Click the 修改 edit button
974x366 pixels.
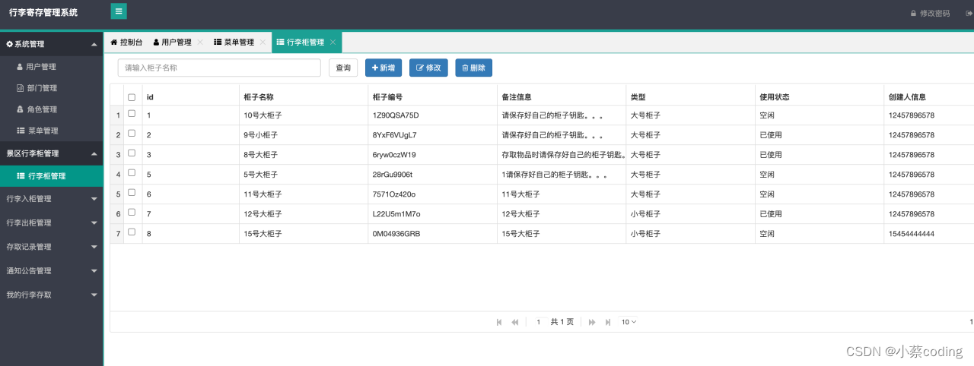point(428,68)
